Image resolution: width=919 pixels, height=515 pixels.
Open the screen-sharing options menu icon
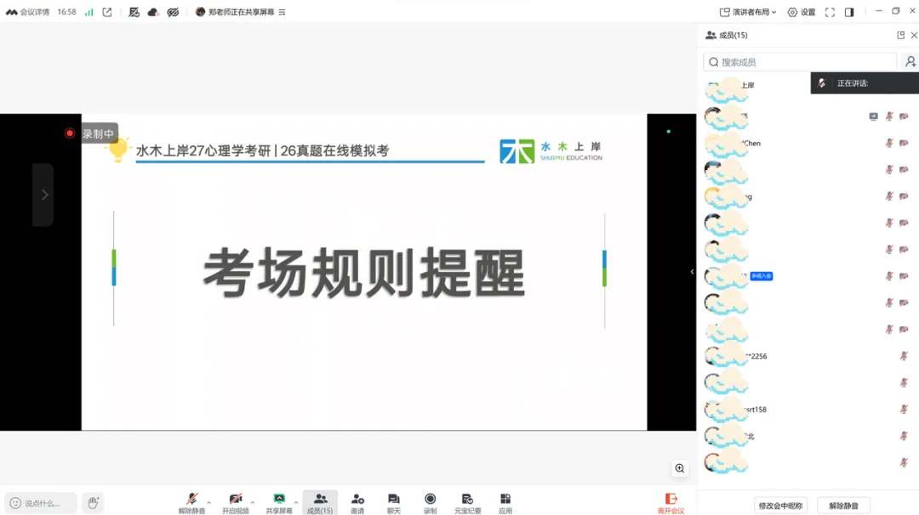(x=282, y=12)
